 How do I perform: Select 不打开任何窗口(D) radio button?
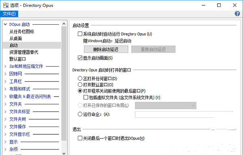(x=80, y=78)
